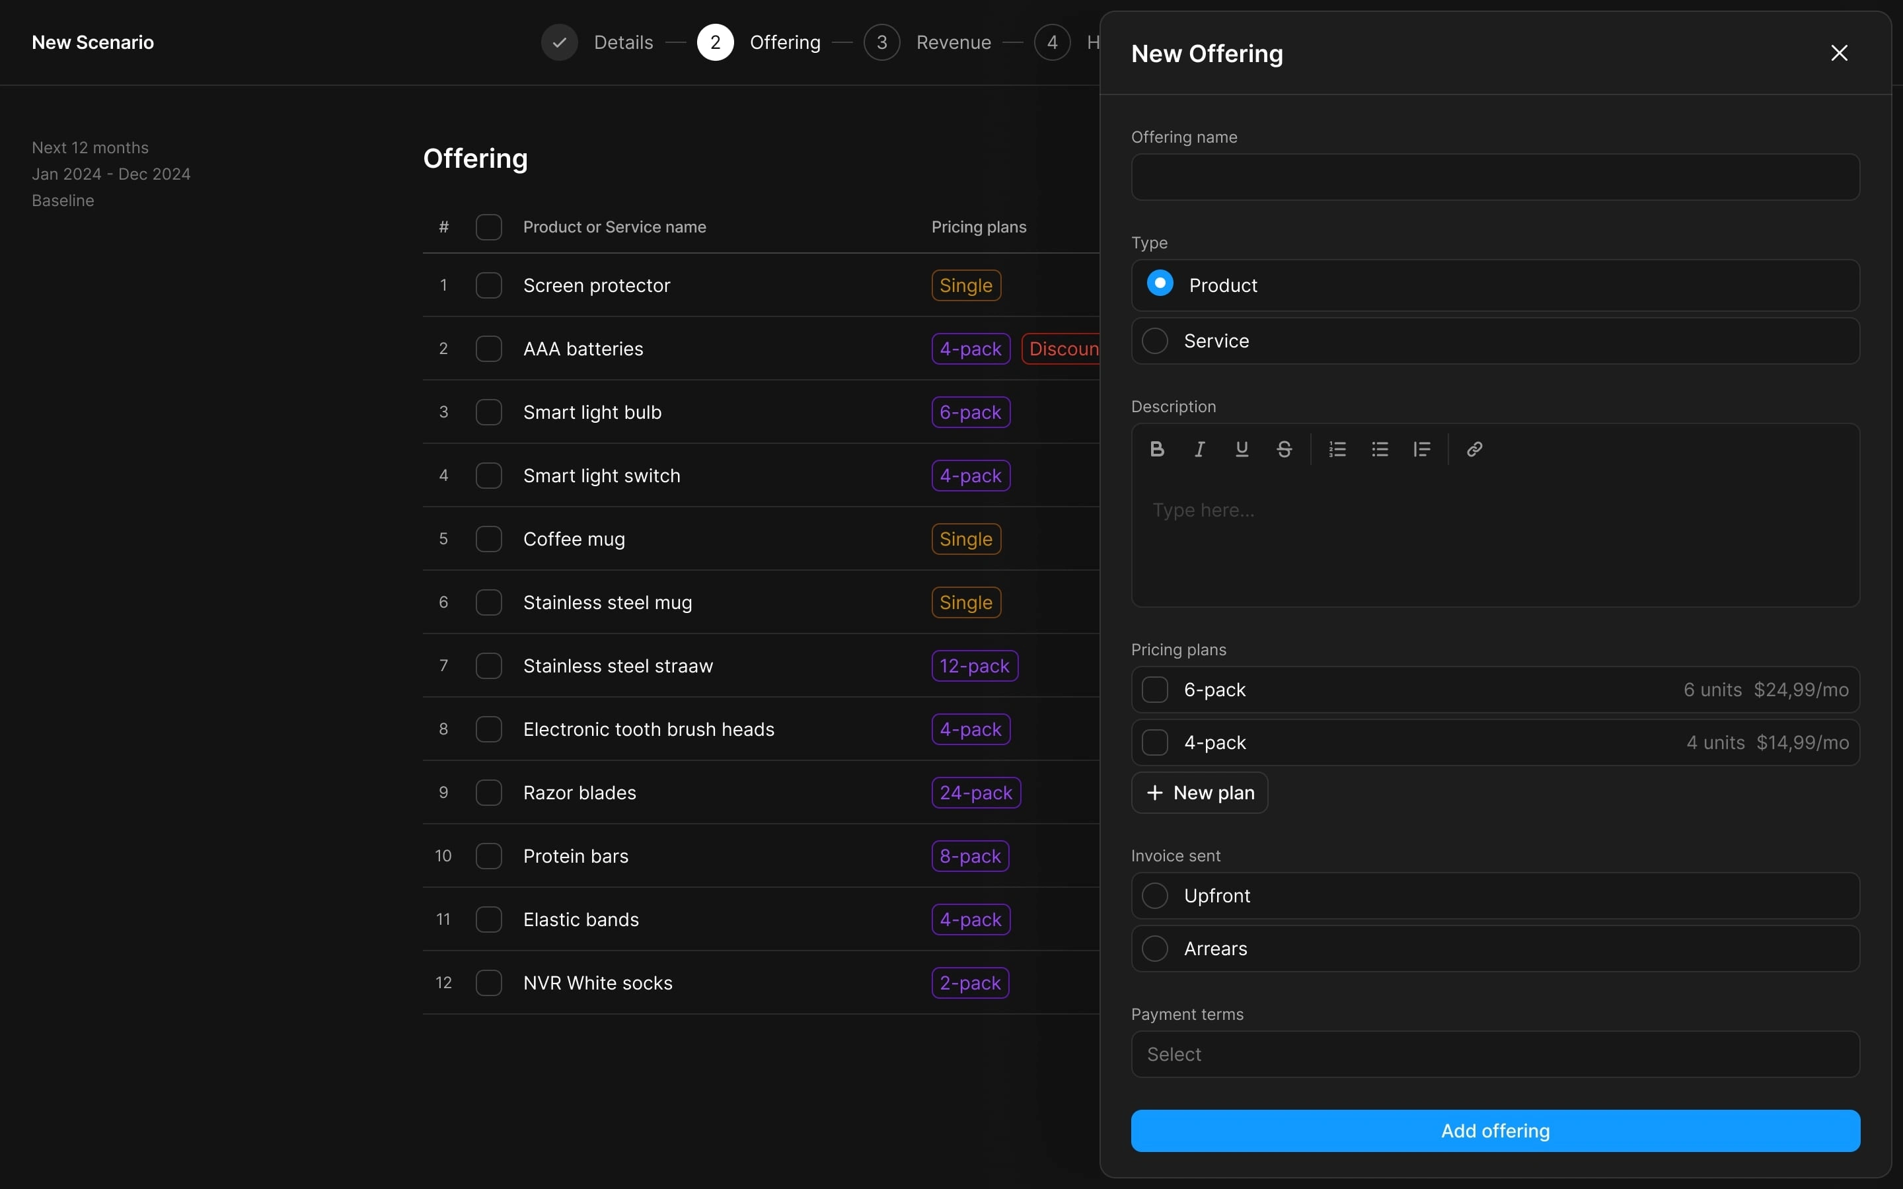Click the unordered list formatting icon
Viewport: 1903px width, 1189px height.
tap(1380, 449)
